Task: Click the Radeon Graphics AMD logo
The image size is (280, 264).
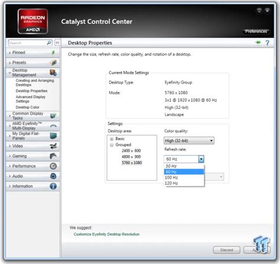Action: (32, 21)
